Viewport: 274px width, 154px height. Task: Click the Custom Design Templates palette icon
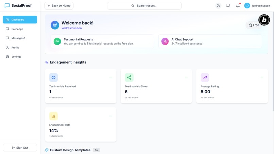point(47,150)
